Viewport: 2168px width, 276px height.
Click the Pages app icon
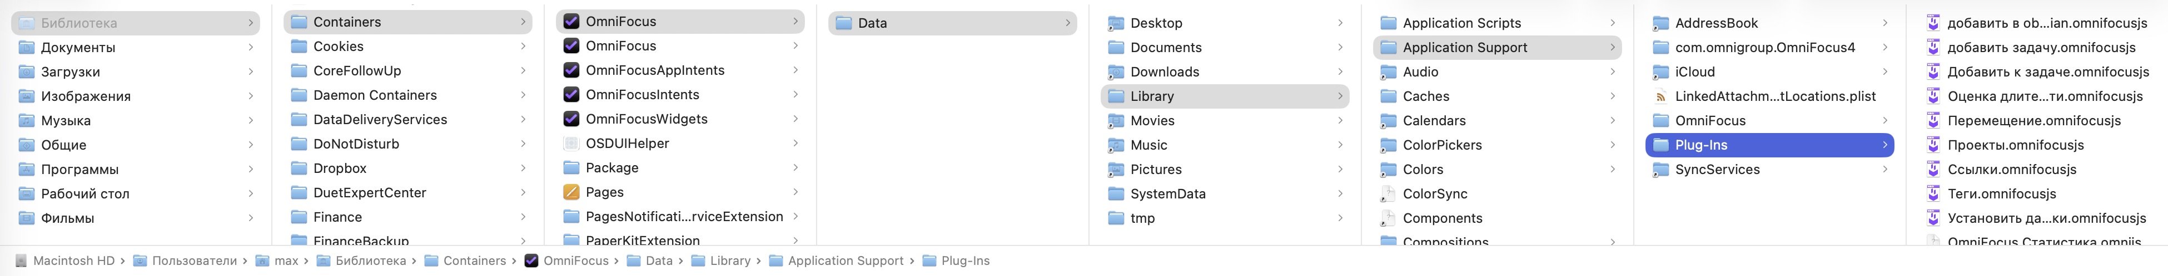click(570, 192)
